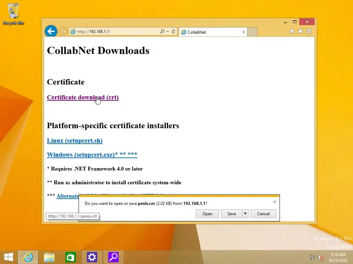Viewport: 353px width, 264px height.
Task: Open the Linux (setupcert.sh) link
Action: pyautogui.click(x=74, y=141)
